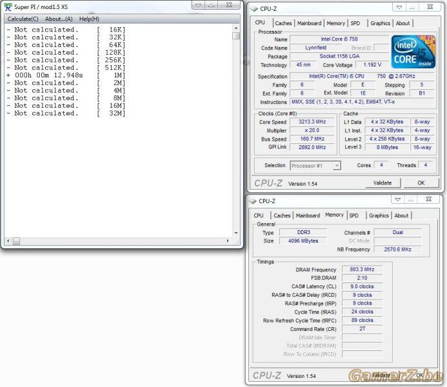
Task: Open the Graphics tab in bottom CPU-Z window
Action: 379,215
